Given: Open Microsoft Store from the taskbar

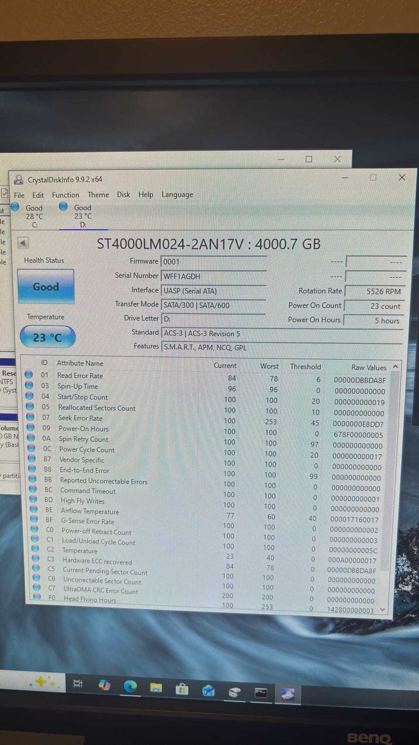Looking at the screenshot, I should click(x=182, y=689).
